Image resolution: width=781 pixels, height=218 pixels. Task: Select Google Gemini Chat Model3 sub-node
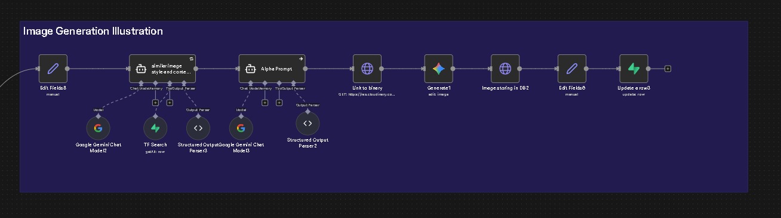pos(241,128)
